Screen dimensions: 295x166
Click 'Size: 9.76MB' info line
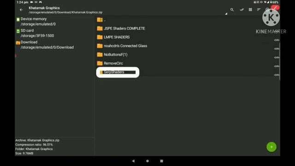(x=24, y=153)
